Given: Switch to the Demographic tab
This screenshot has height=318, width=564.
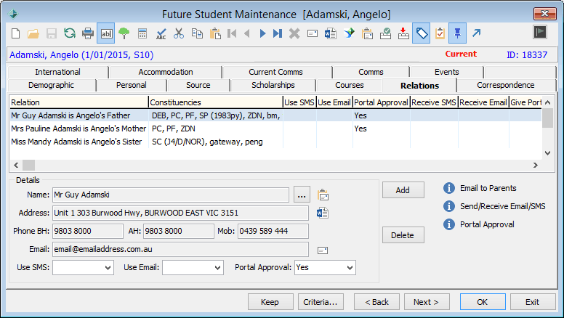Looking at the screenshot, I should tap(51, 85).
